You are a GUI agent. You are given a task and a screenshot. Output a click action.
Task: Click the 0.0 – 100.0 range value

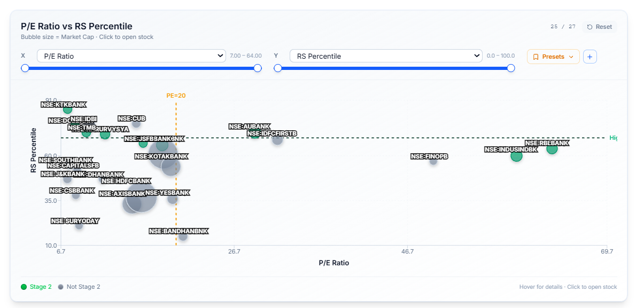point(500,56)
